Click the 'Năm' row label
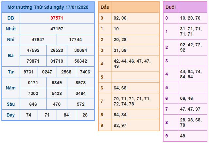This screenshot has height=143, width=209. [11, 88]
